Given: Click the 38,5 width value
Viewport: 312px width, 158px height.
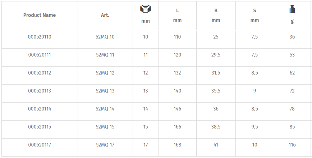Looking at the screenshot, I should [216, 127].
